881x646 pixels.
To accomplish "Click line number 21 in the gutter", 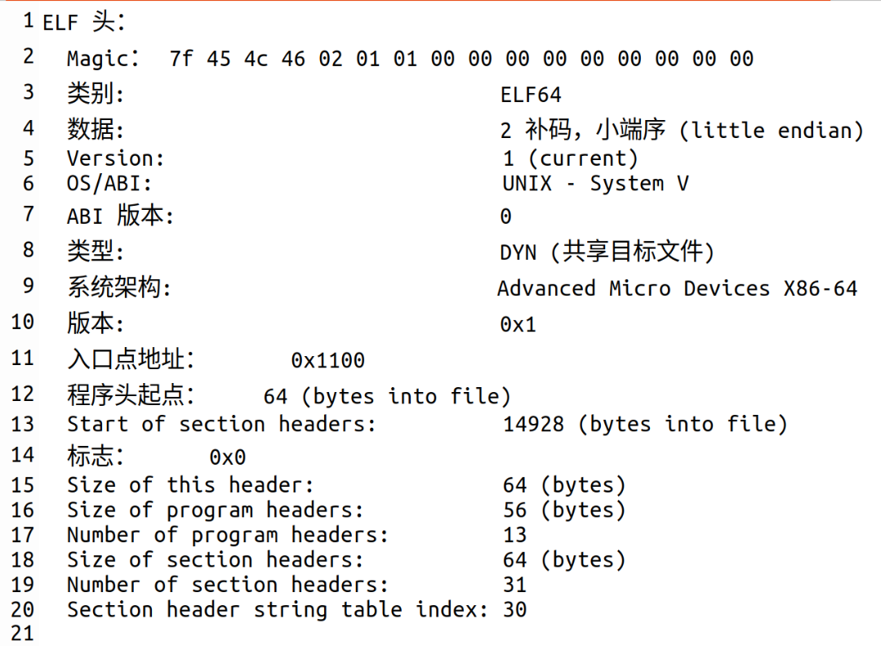I will pyautogui.click(x=23, y=634).
